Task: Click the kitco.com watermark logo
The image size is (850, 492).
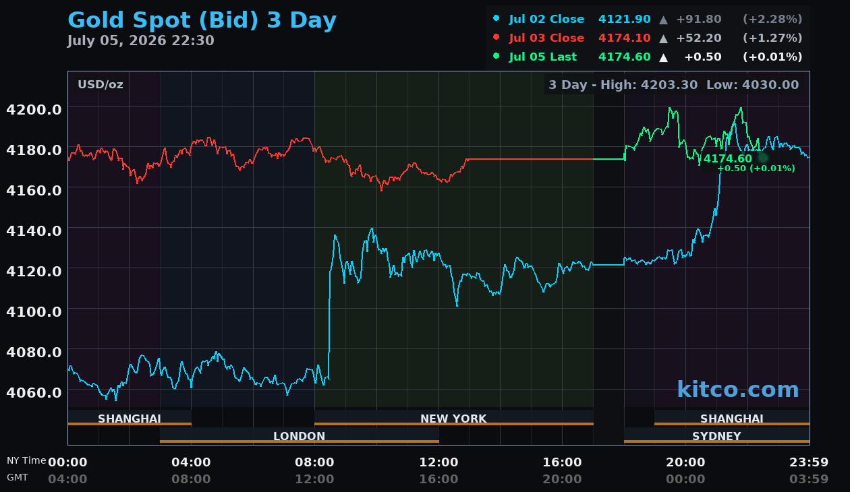Action: point(738,390)
